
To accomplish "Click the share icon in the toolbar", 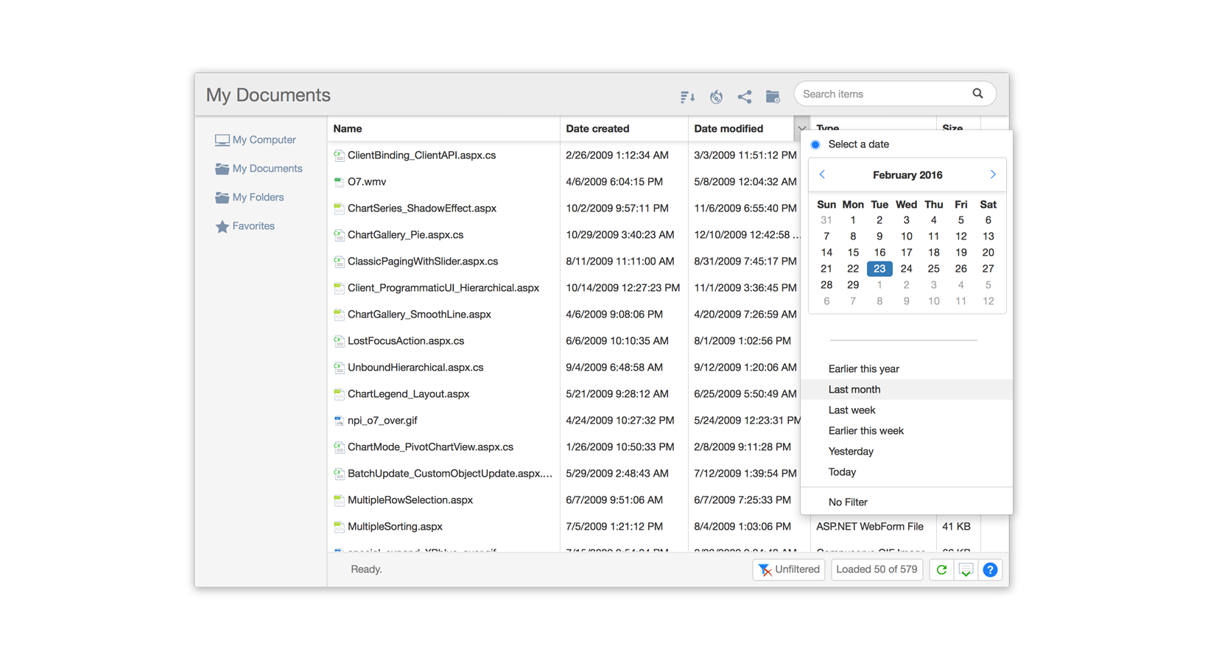I will [x=745, y=97].
